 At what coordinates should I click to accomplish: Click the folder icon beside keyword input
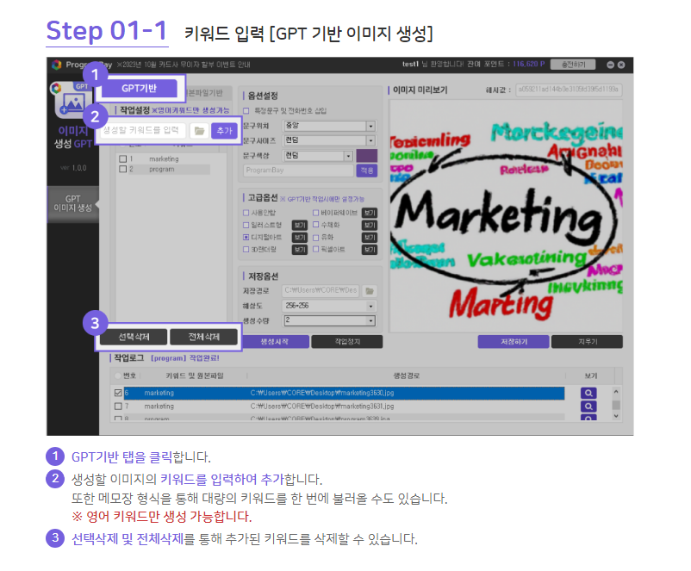(199, 131)
